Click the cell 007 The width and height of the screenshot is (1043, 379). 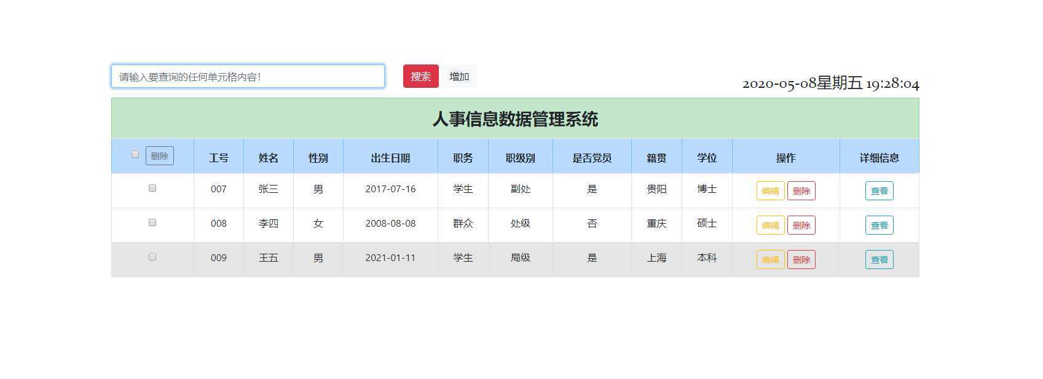coord(219,189)
